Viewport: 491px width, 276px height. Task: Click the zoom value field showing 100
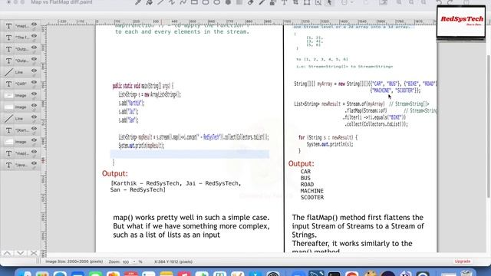tap(127, 261)
